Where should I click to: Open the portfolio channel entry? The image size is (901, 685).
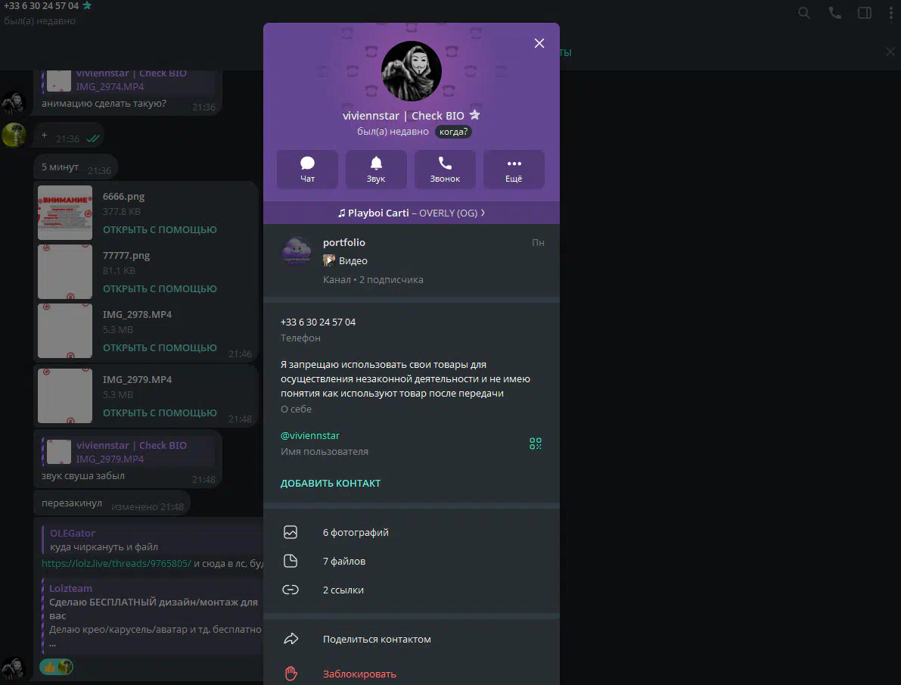click(412, 261)
